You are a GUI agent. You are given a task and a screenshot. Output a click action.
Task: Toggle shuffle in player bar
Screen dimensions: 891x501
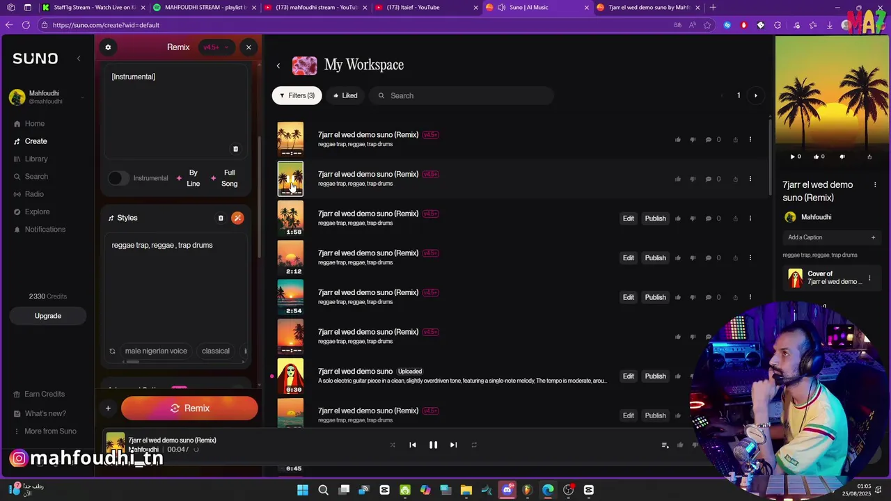tap(393, 445)
